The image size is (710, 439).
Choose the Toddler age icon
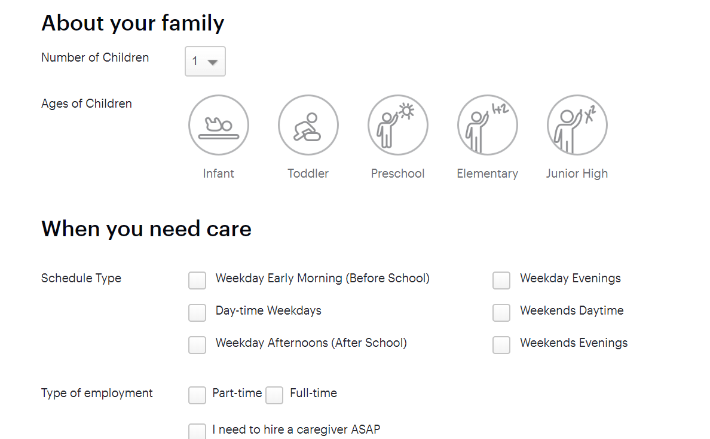pos(308,125)
